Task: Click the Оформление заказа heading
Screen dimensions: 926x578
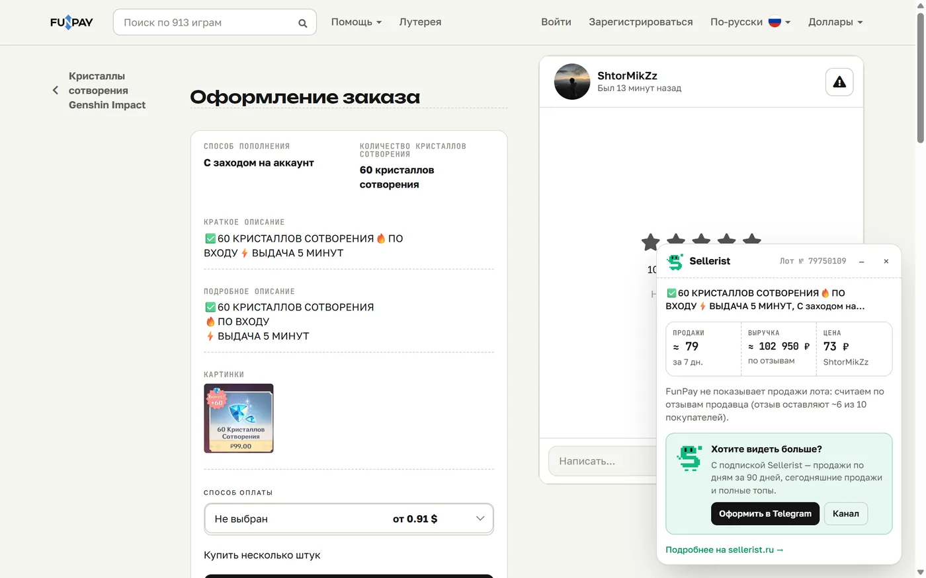Action: (305, 97)
